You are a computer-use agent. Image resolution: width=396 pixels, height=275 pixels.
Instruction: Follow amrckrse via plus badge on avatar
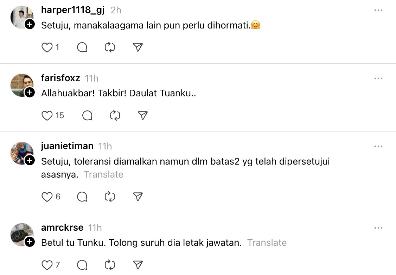coord(30,242)
